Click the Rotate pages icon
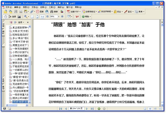The image size is (166, 113). tap(69, 17)
